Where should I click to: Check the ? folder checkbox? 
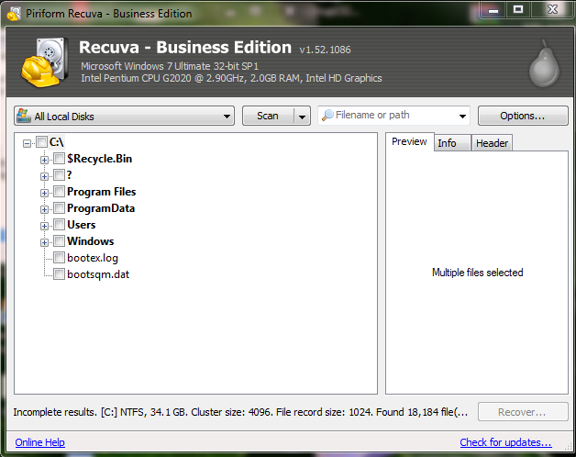pyautogui.click(x=59, y=174)
